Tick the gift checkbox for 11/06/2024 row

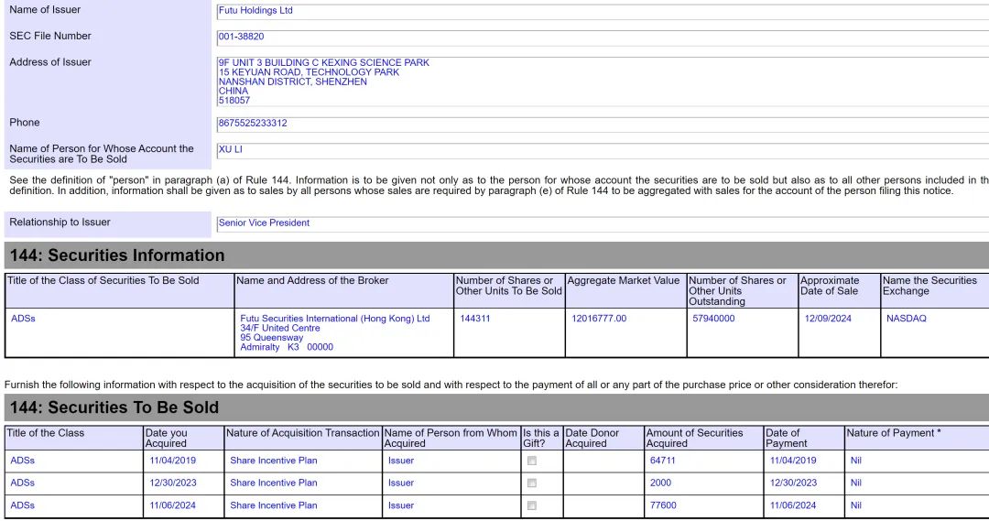click(x=532, y=505)
